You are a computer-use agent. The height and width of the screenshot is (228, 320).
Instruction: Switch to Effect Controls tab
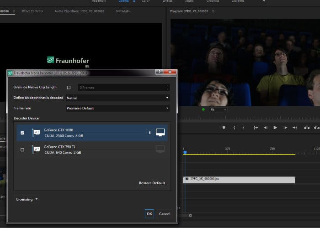[32, 11]
